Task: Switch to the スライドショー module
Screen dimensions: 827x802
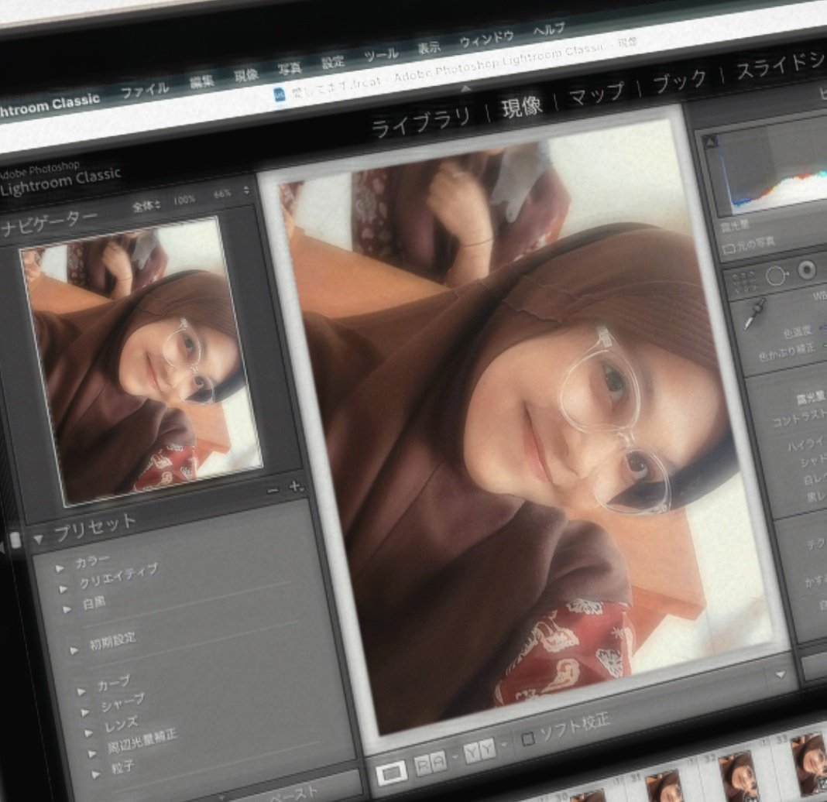Action: click(x=781, y=65)
